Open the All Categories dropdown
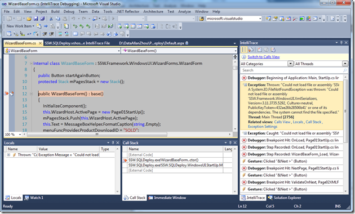Image resolution: width=355 pixels, height=214 pixels. click(x=290, y=64)
